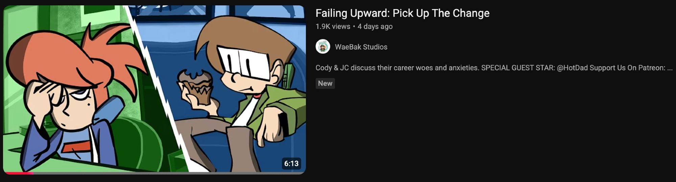Click the WaeBak Studios channel name
This screenshot has height=182, width=676.
click(361, 47)
